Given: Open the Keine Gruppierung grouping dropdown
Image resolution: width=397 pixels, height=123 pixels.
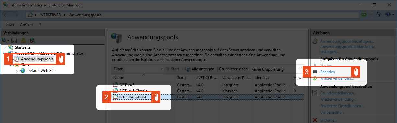Looking at the screenshot, I should [301, 69].
